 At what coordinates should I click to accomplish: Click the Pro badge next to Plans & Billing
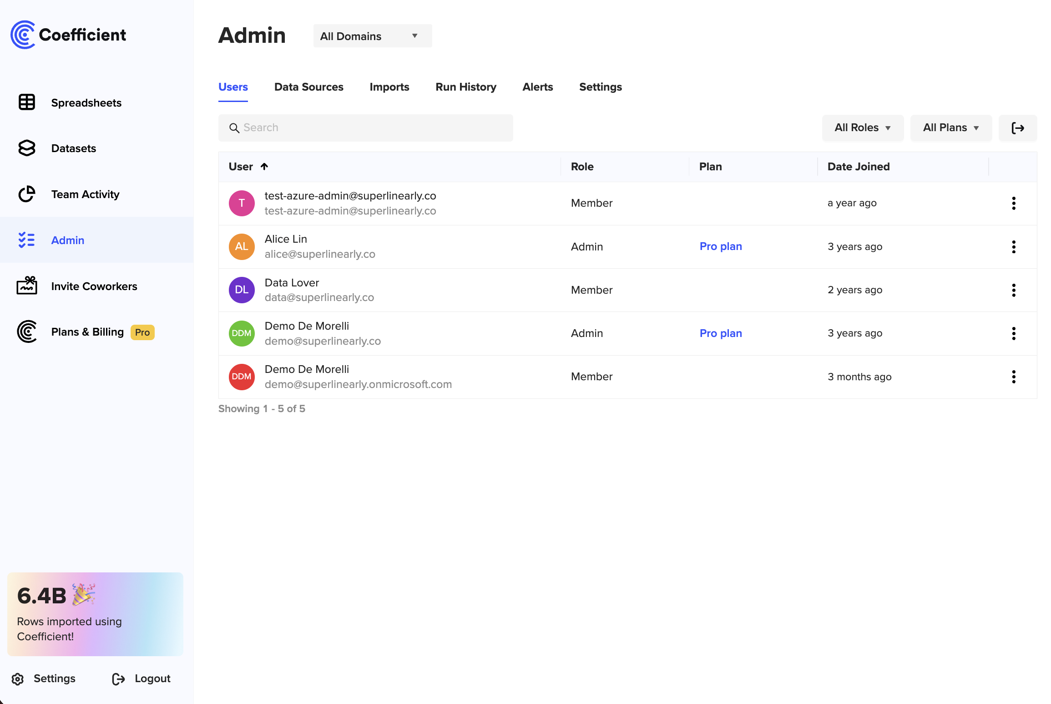[x=141, y=332]
